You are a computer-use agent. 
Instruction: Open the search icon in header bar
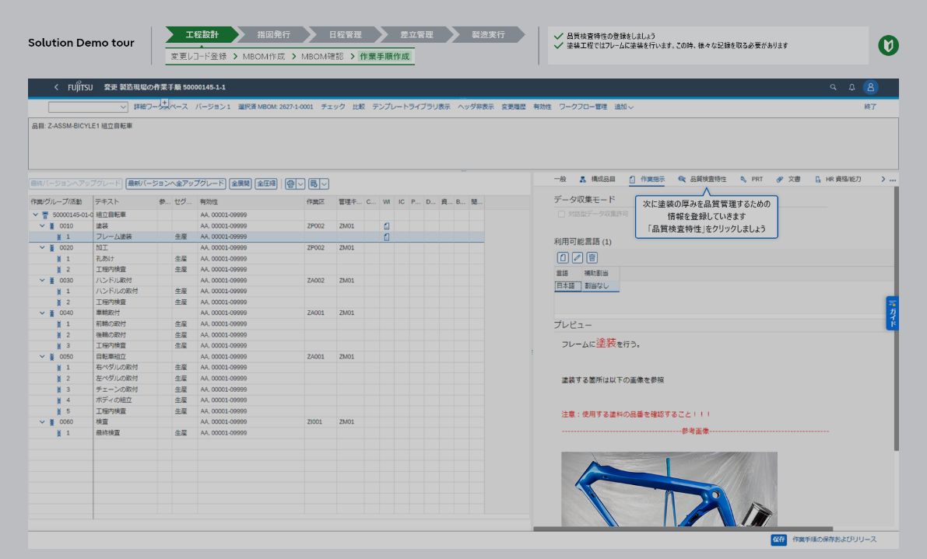(x=833, y=87)
